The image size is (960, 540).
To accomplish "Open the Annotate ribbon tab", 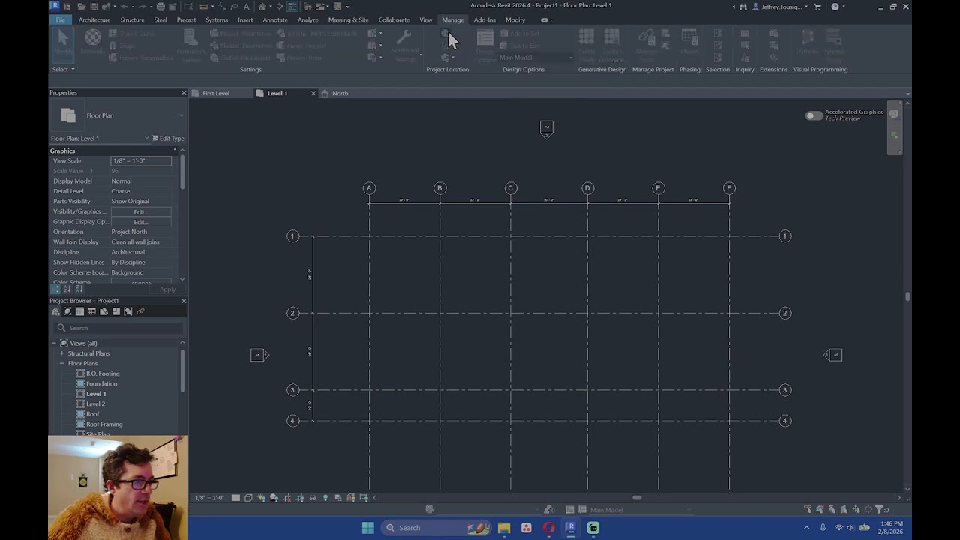I will (x=275, y=19).
